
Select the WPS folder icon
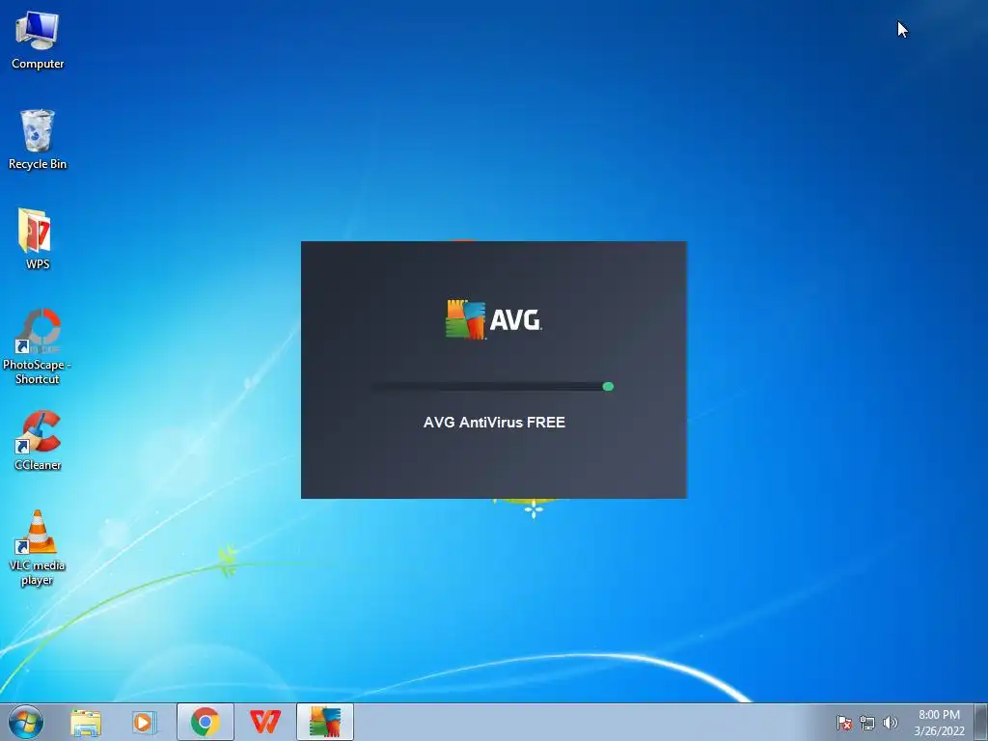click(38, 239)
